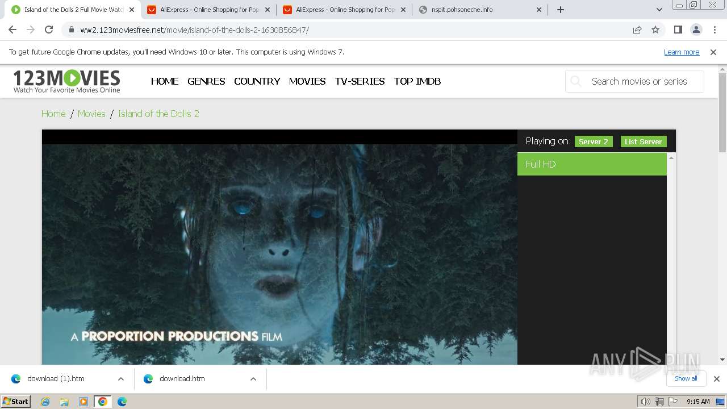This screenshot has width=727, height=409.
Task: Open the volume tray icon
Action: [x=645, y=402]
